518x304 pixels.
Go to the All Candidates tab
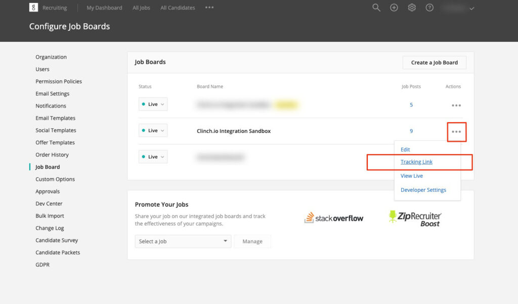coord(177,8)
